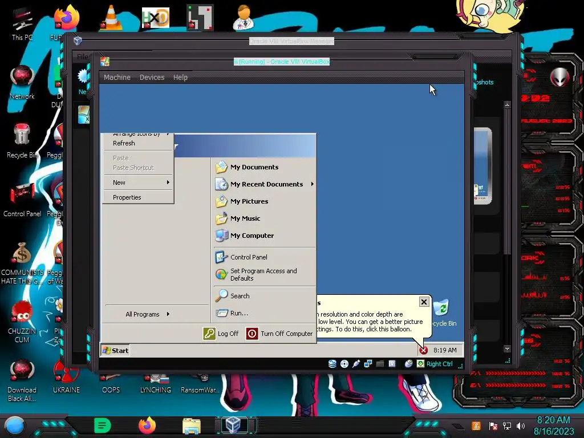The image size is (584, 438).
Task: Open the VLC cone desktop icon
Action: 111,17
